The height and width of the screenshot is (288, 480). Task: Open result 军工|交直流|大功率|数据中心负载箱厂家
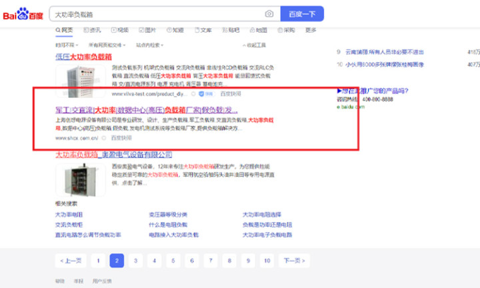pos(146,110)
